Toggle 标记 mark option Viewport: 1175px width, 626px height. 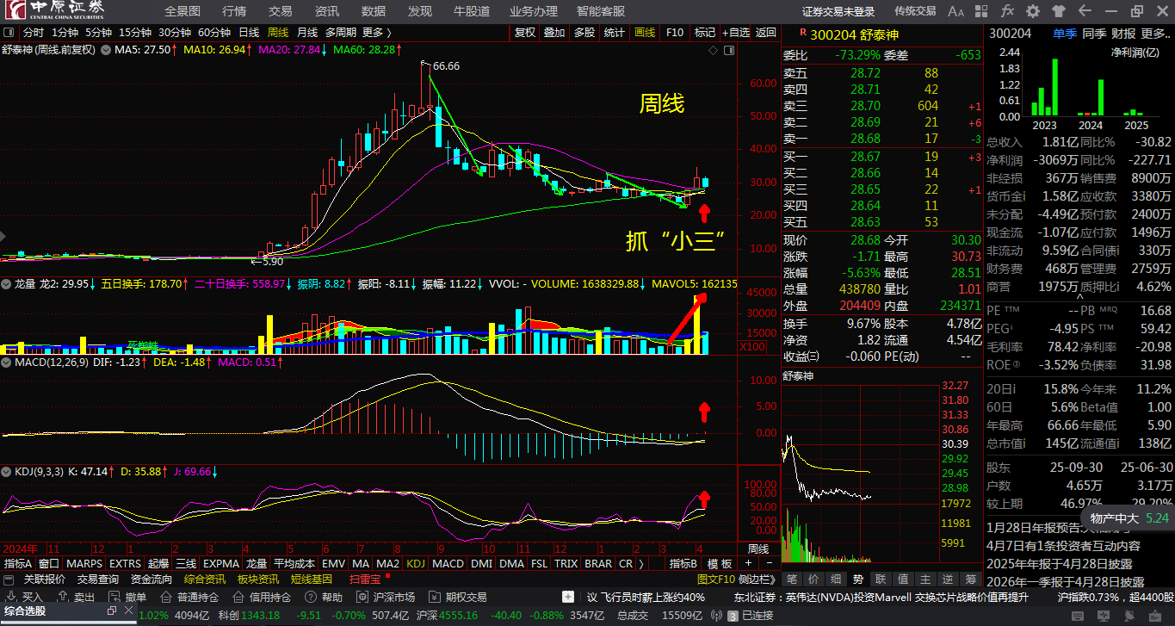tap(705, 33)
